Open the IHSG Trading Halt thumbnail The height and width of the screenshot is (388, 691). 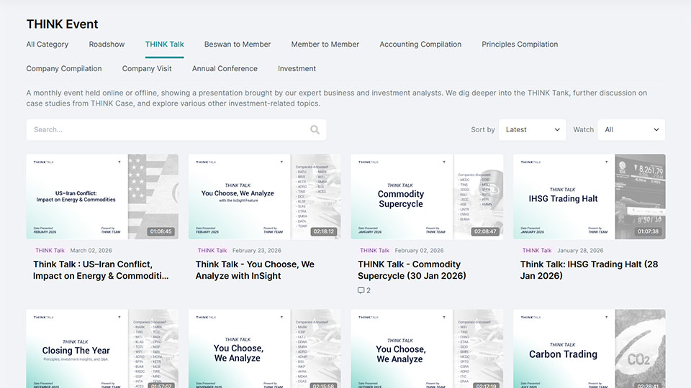point(589,196)
